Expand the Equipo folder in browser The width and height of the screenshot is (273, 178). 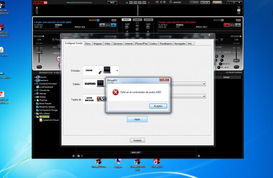[35, 77]
